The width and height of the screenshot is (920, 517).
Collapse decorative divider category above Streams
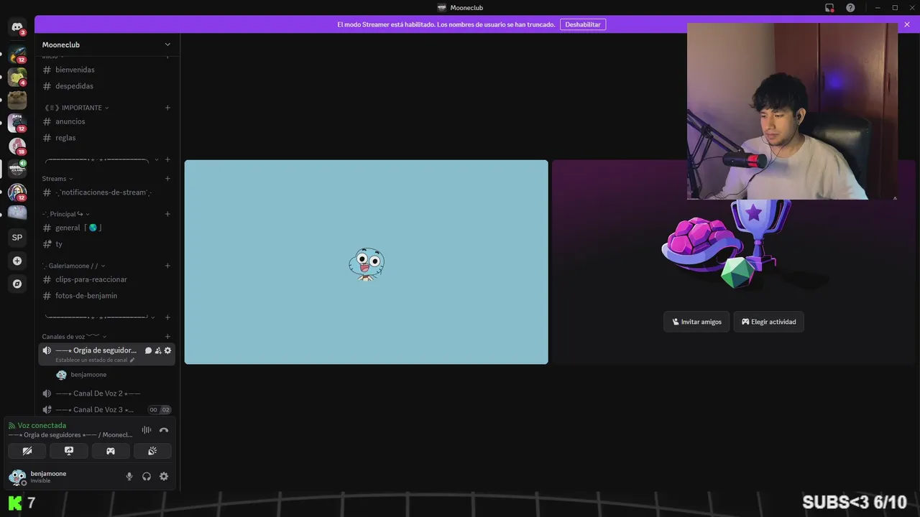pos(101,159)
